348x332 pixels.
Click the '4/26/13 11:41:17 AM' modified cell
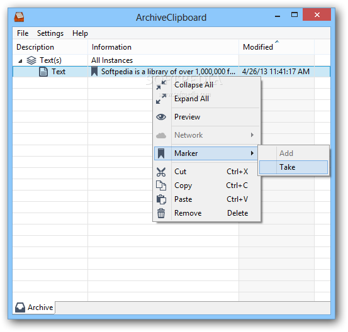click(276, 72)
